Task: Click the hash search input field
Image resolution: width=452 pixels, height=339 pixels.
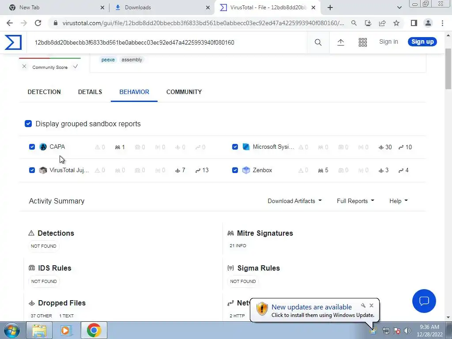Action: coord(166,43)
